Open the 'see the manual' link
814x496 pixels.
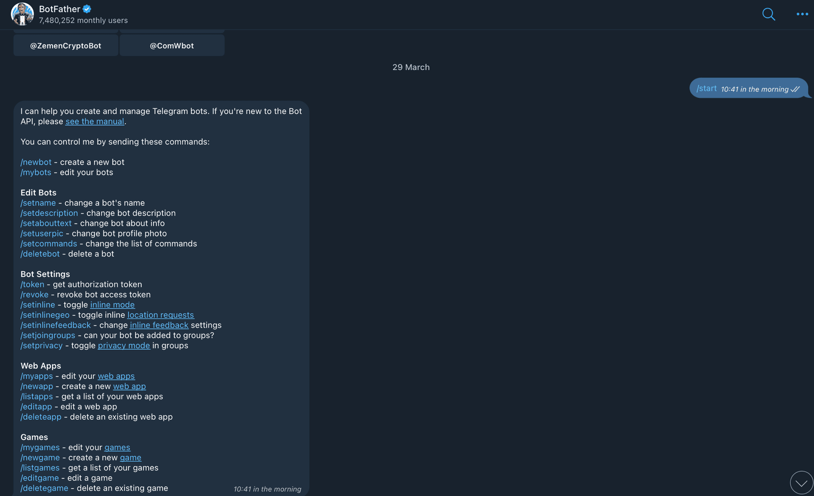click(95, 121)
